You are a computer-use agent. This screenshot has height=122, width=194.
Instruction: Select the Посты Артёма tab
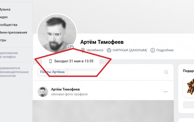(x=52, y=72)
